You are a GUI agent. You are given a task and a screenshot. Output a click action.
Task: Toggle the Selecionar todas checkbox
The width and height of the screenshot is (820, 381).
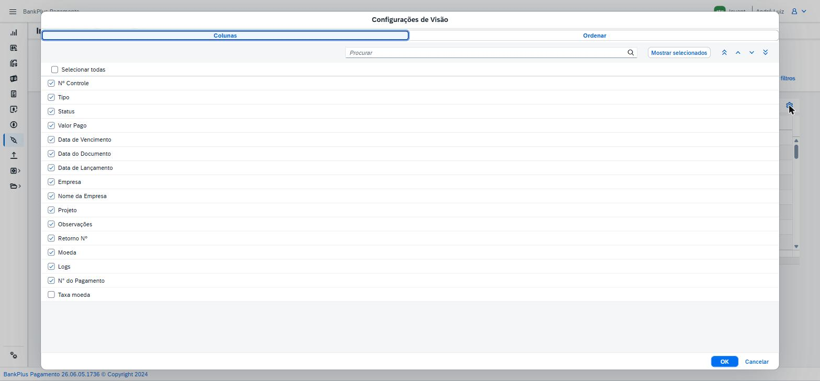54,70
